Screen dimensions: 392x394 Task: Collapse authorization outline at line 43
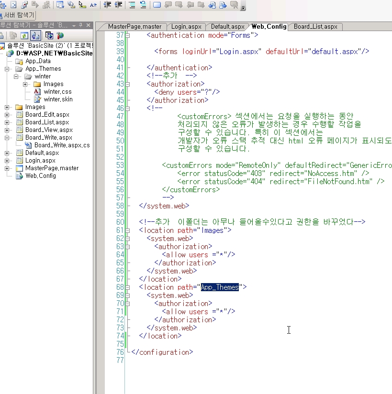click(x=128, y=84)
